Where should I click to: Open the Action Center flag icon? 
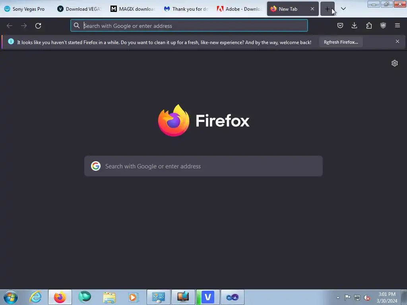pyautogui.click(x=347, y=297)
